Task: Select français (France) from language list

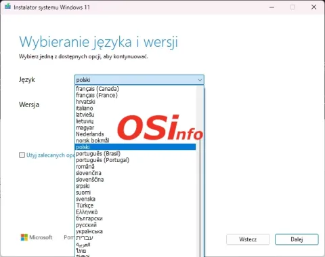Action: point(135,95)
